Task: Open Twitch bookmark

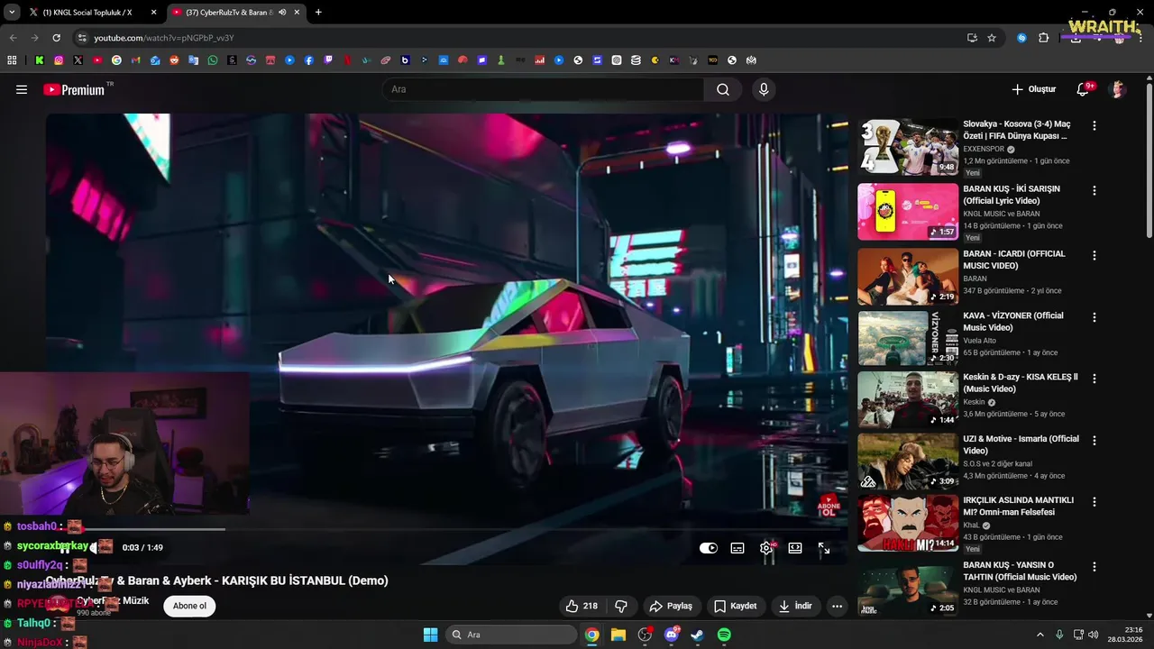Action: [x=328, y=60]
